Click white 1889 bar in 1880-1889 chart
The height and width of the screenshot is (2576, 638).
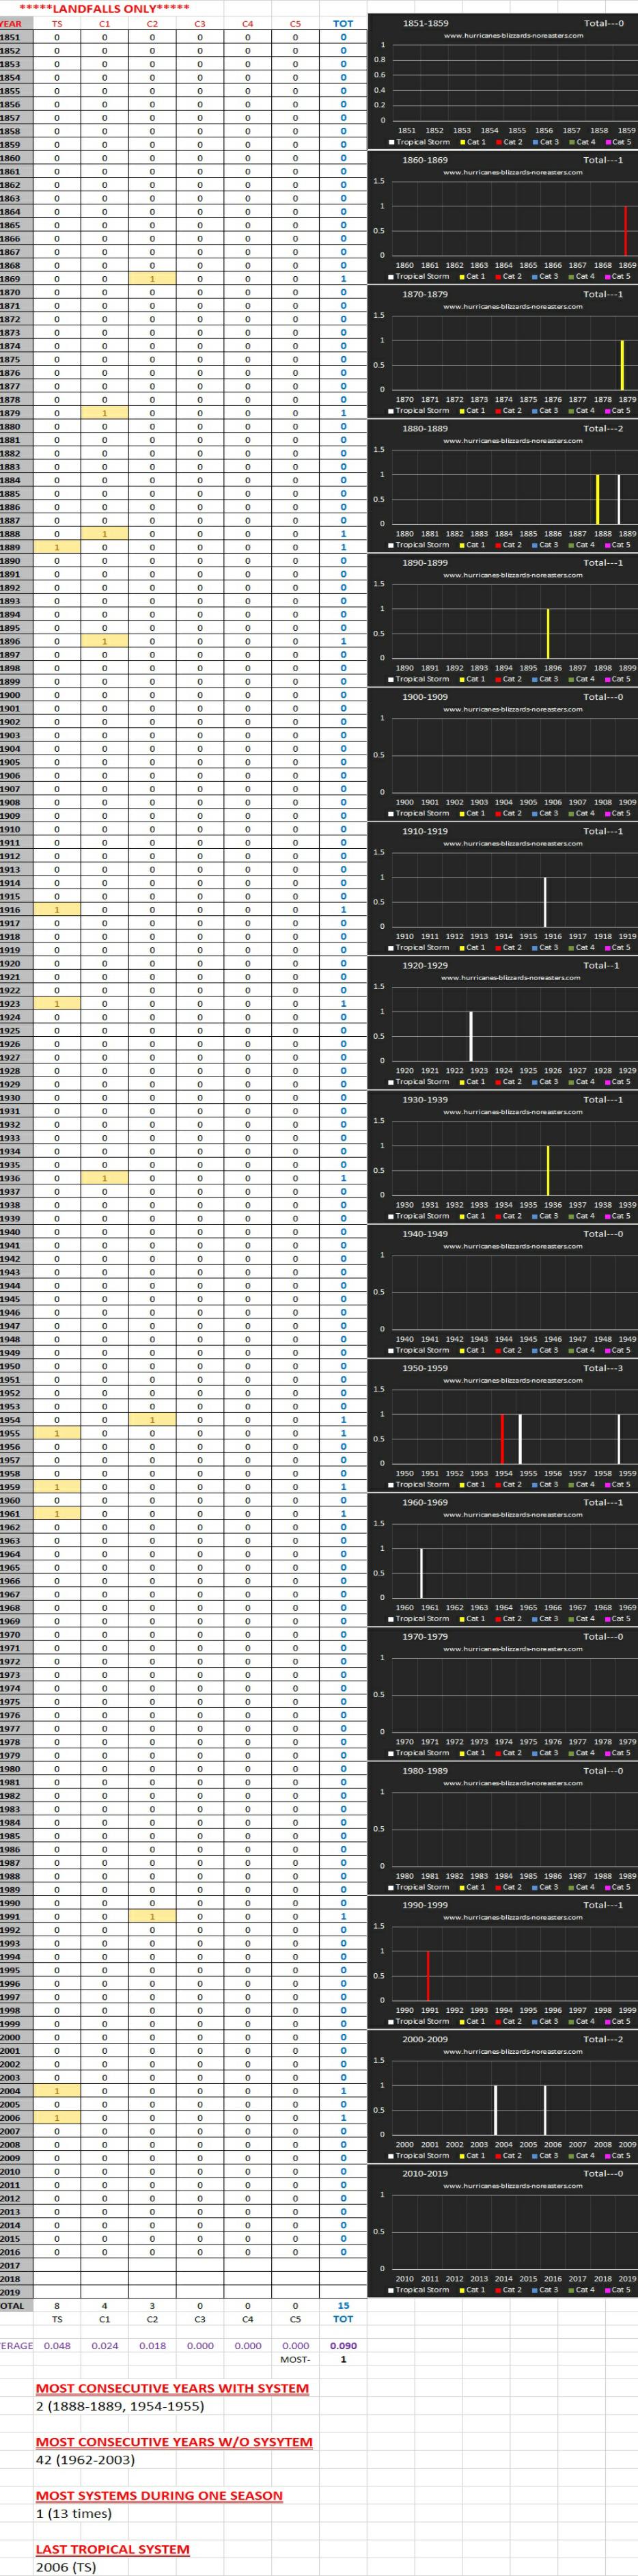point(619,499)
